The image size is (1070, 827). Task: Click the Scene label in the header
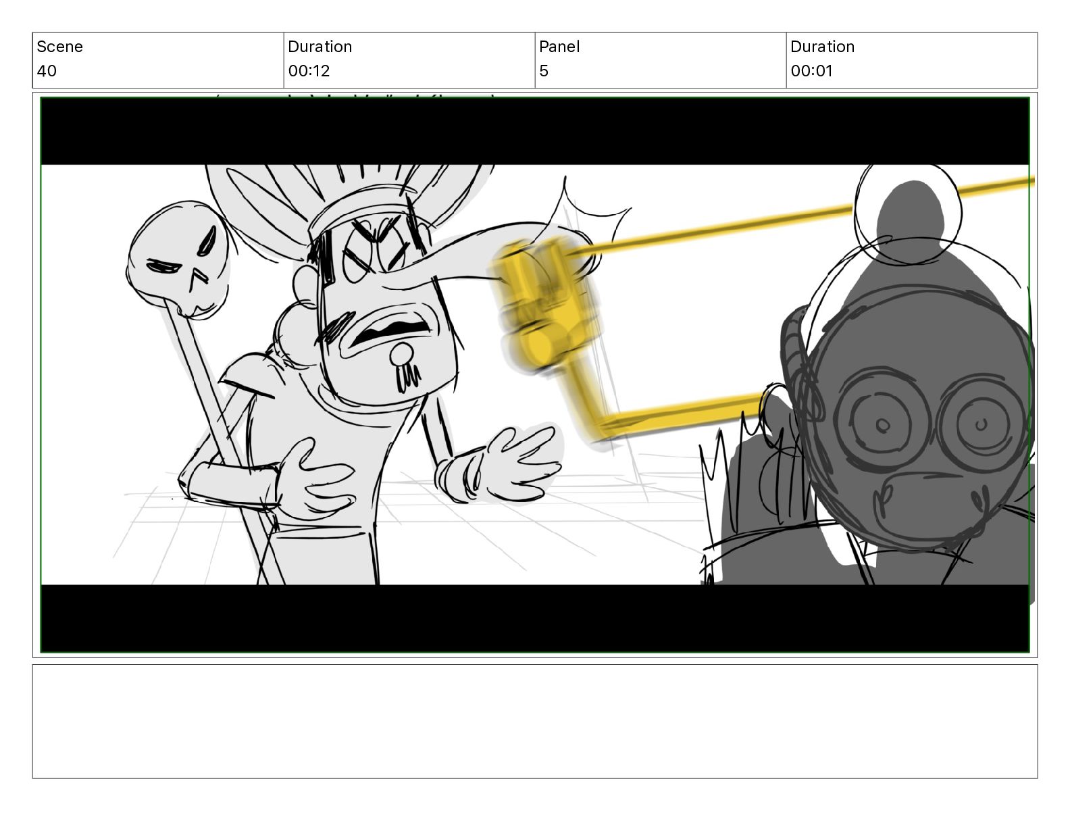coord(59,47)
